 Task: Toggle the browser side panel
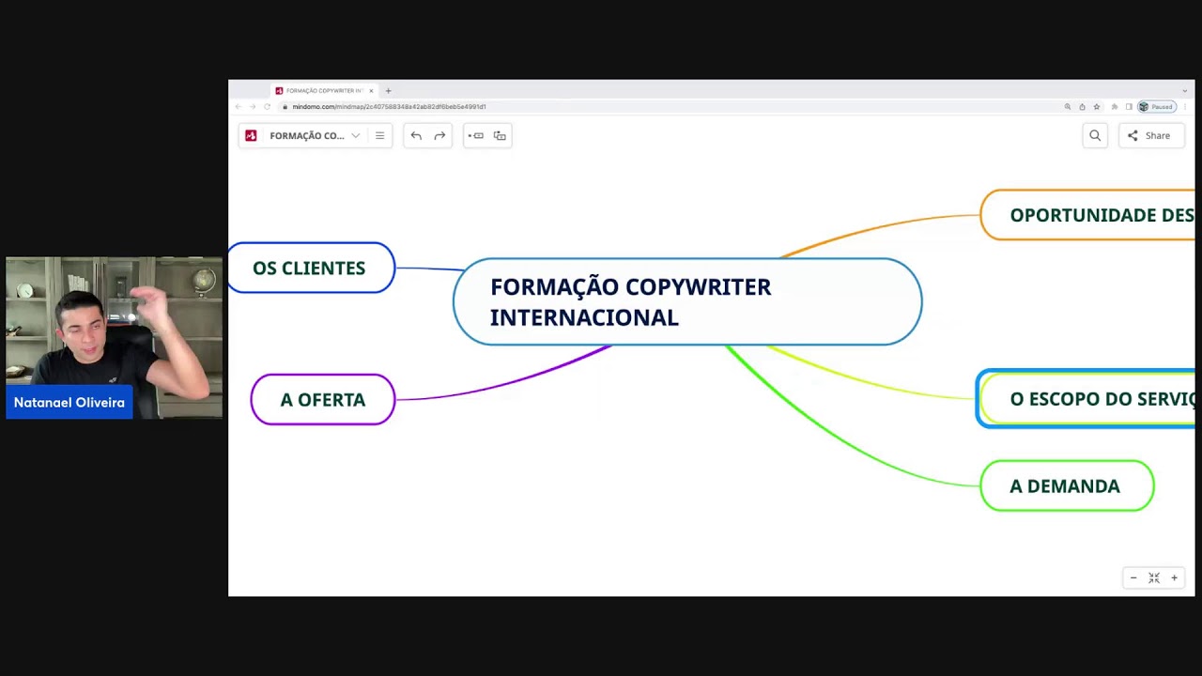(x=1129, y=107)
